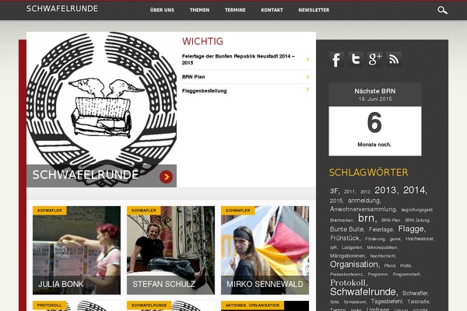Select the Feiertage tag in Schlagwörter
Screen dimensions: 467x311
click(381, 229)
